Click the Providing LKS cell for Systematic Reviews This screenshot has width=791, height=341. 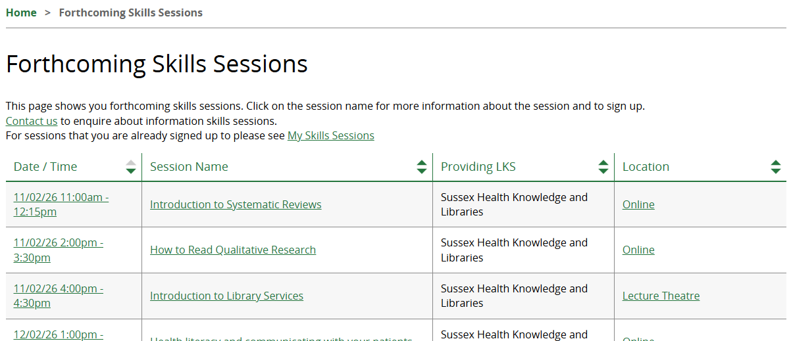(x=514, y=204)
